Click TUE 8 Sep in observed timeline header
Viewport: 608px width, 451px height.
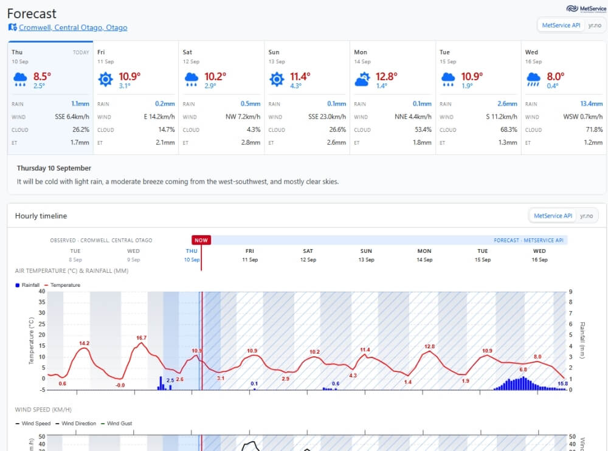[75, 255]
